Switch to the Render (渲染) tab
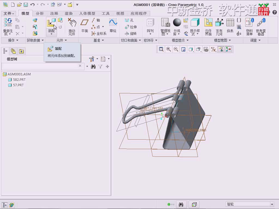 click(69, 13)
